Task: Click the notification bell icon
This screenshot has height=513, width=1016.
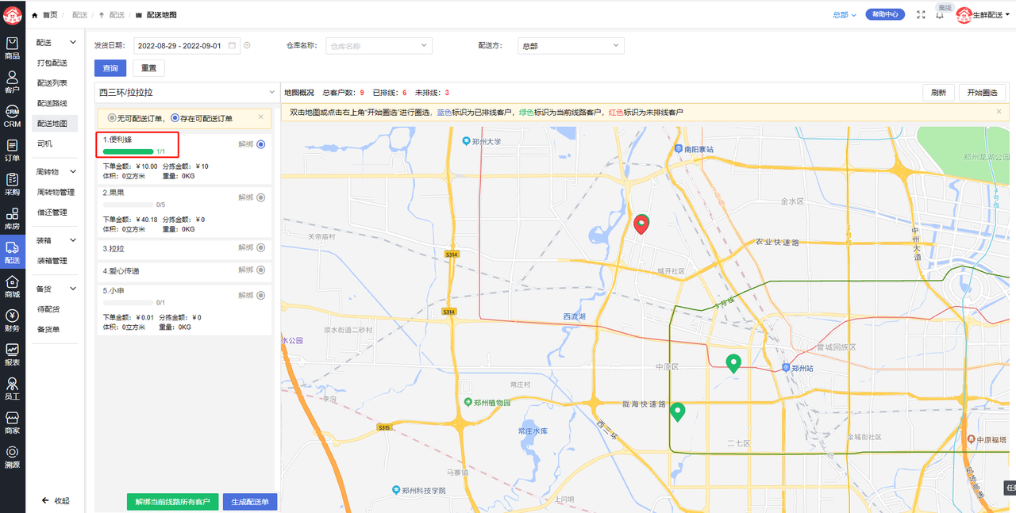Action: coord(940,15)
